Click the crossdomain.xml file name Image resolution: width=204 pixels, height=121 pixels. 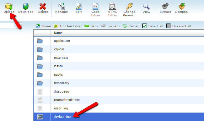tap(67, 100)
